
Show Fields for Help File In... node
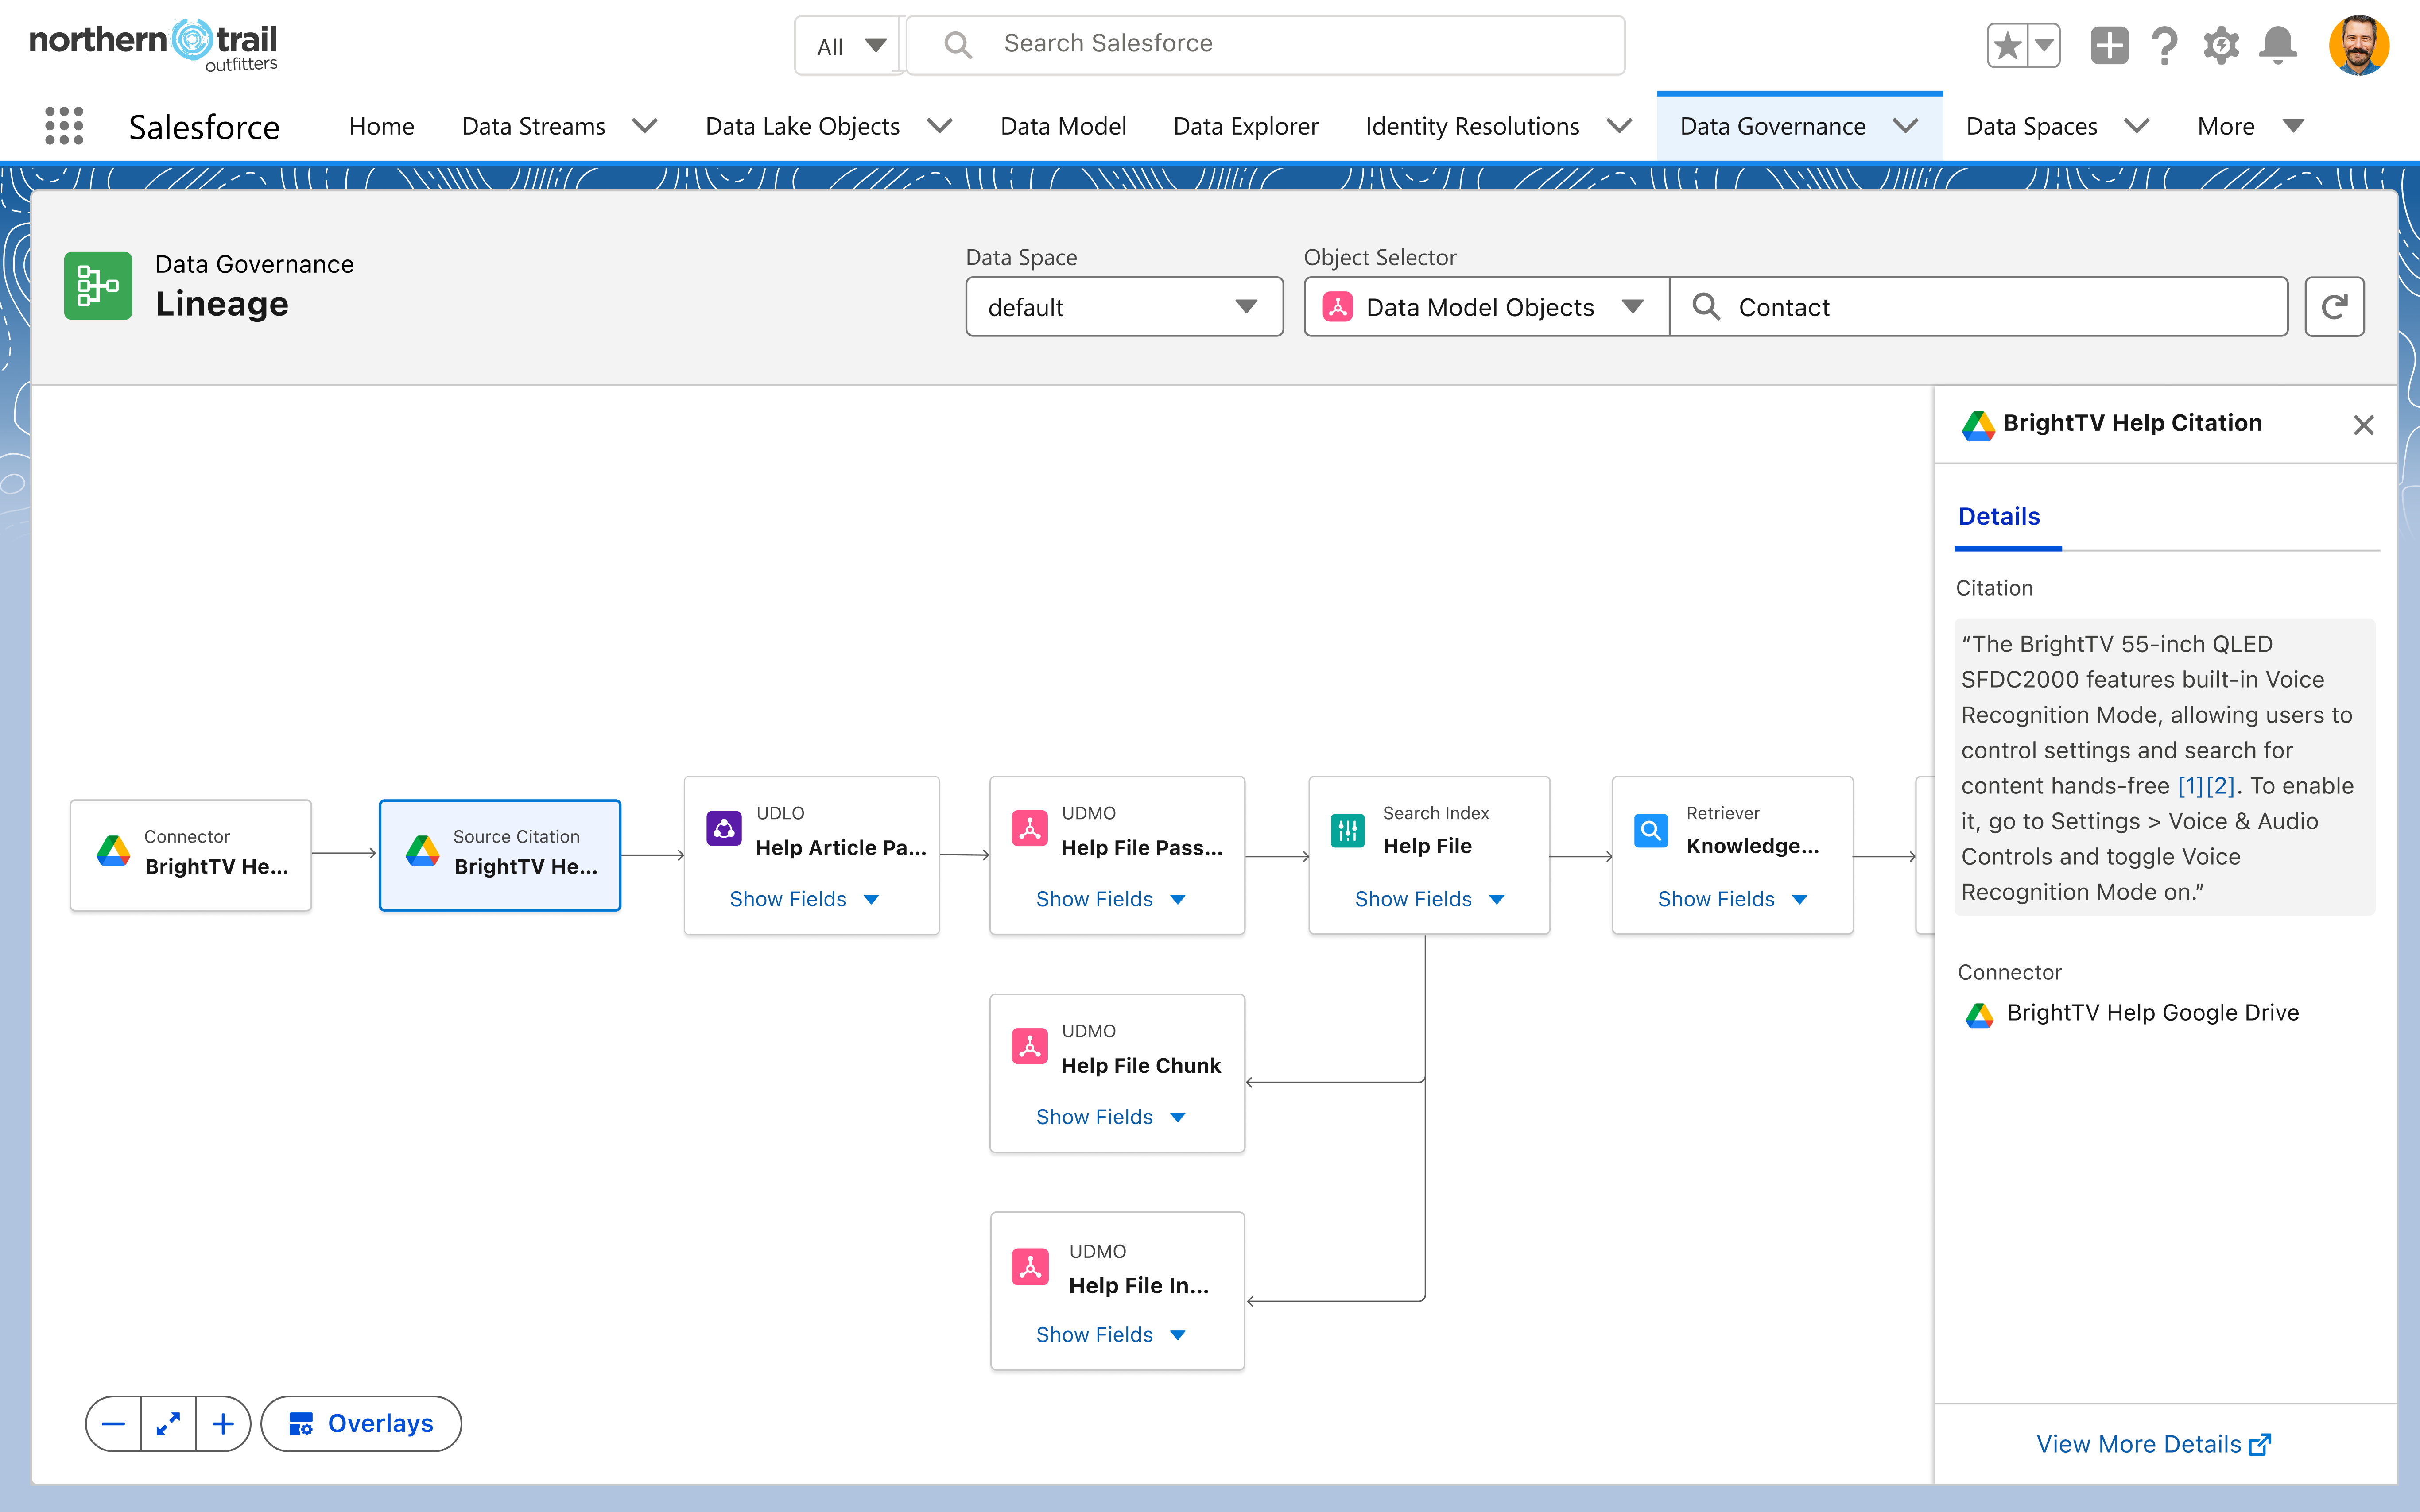1111,1335
